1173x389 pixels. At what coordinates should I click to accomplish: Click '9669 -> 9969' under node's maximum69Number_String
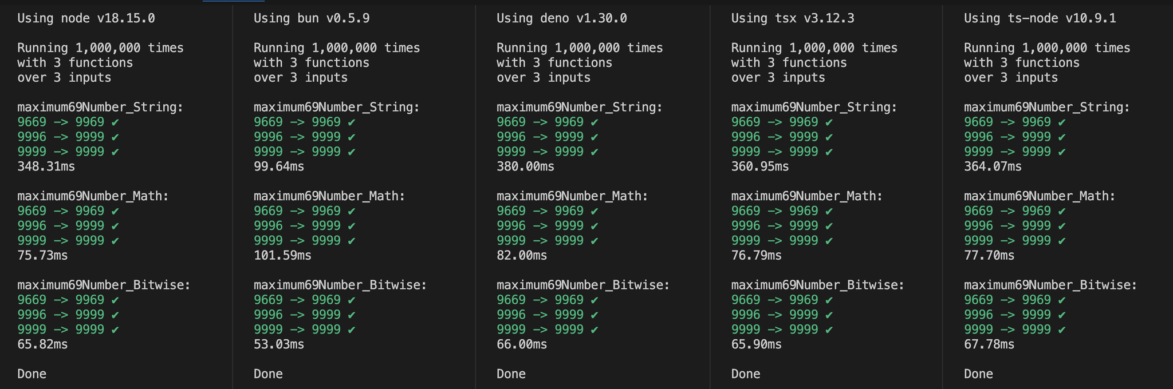coord(61,122)
